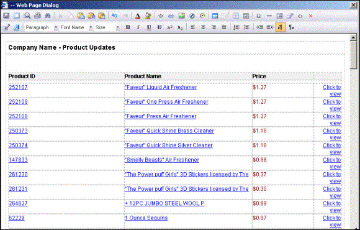The width and height of the screenshot is (360, 230).
Task: Click the vertical scrollbar thumb
Action: (x=353, y=55)
